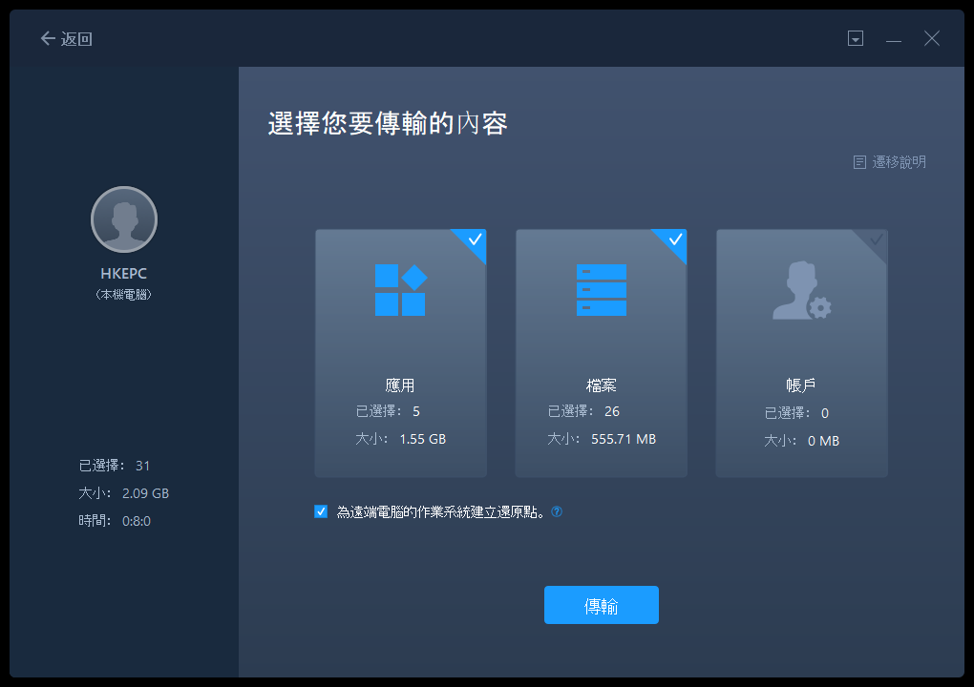Uncheck the 檔案 card corner checkmark
Screen dimensions: 974x687
pos(674,240)
